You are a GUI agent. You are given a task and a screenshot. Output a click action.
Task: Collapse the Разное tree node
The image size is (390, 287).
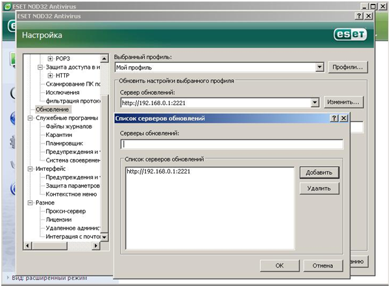(x=30, y=203)
